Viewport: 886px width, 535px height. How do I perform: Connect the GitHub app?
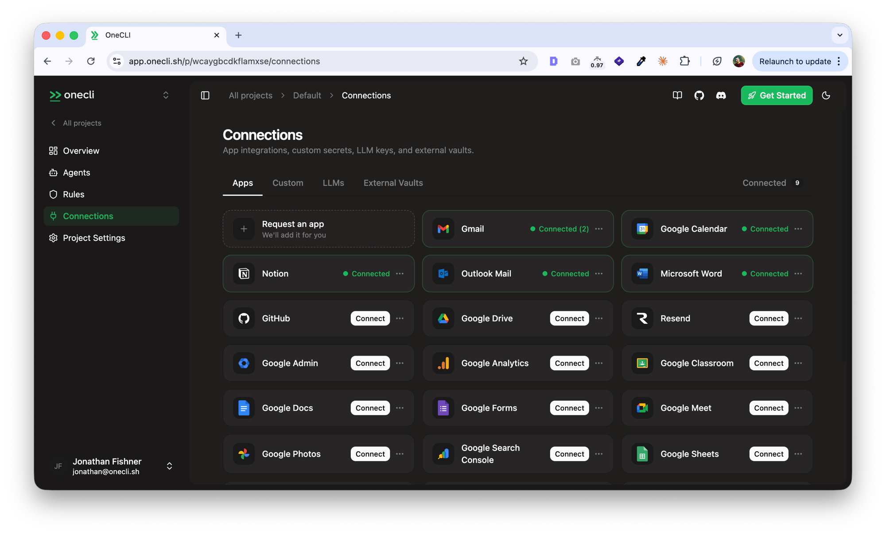370,318
